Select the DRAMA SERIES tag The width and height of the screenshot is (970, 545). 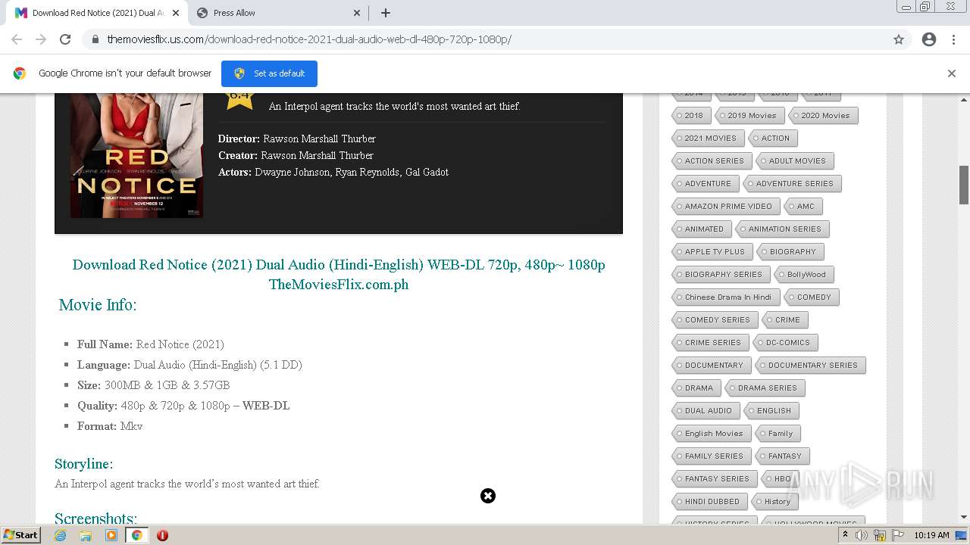765,388
